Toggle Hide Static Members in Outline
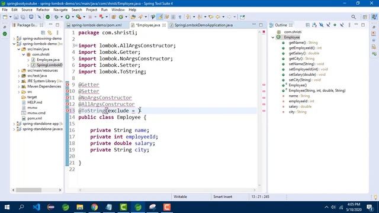The height and width of the screenshot is (213, 379). pos(328,25)
